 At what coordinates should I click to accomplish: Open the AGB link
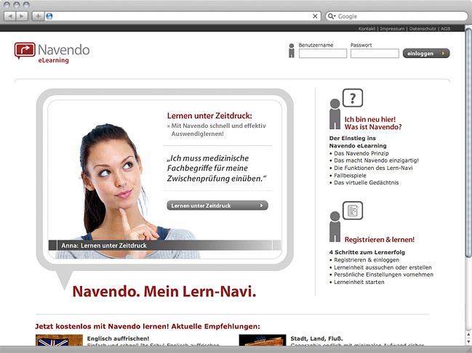pos(446,28)
